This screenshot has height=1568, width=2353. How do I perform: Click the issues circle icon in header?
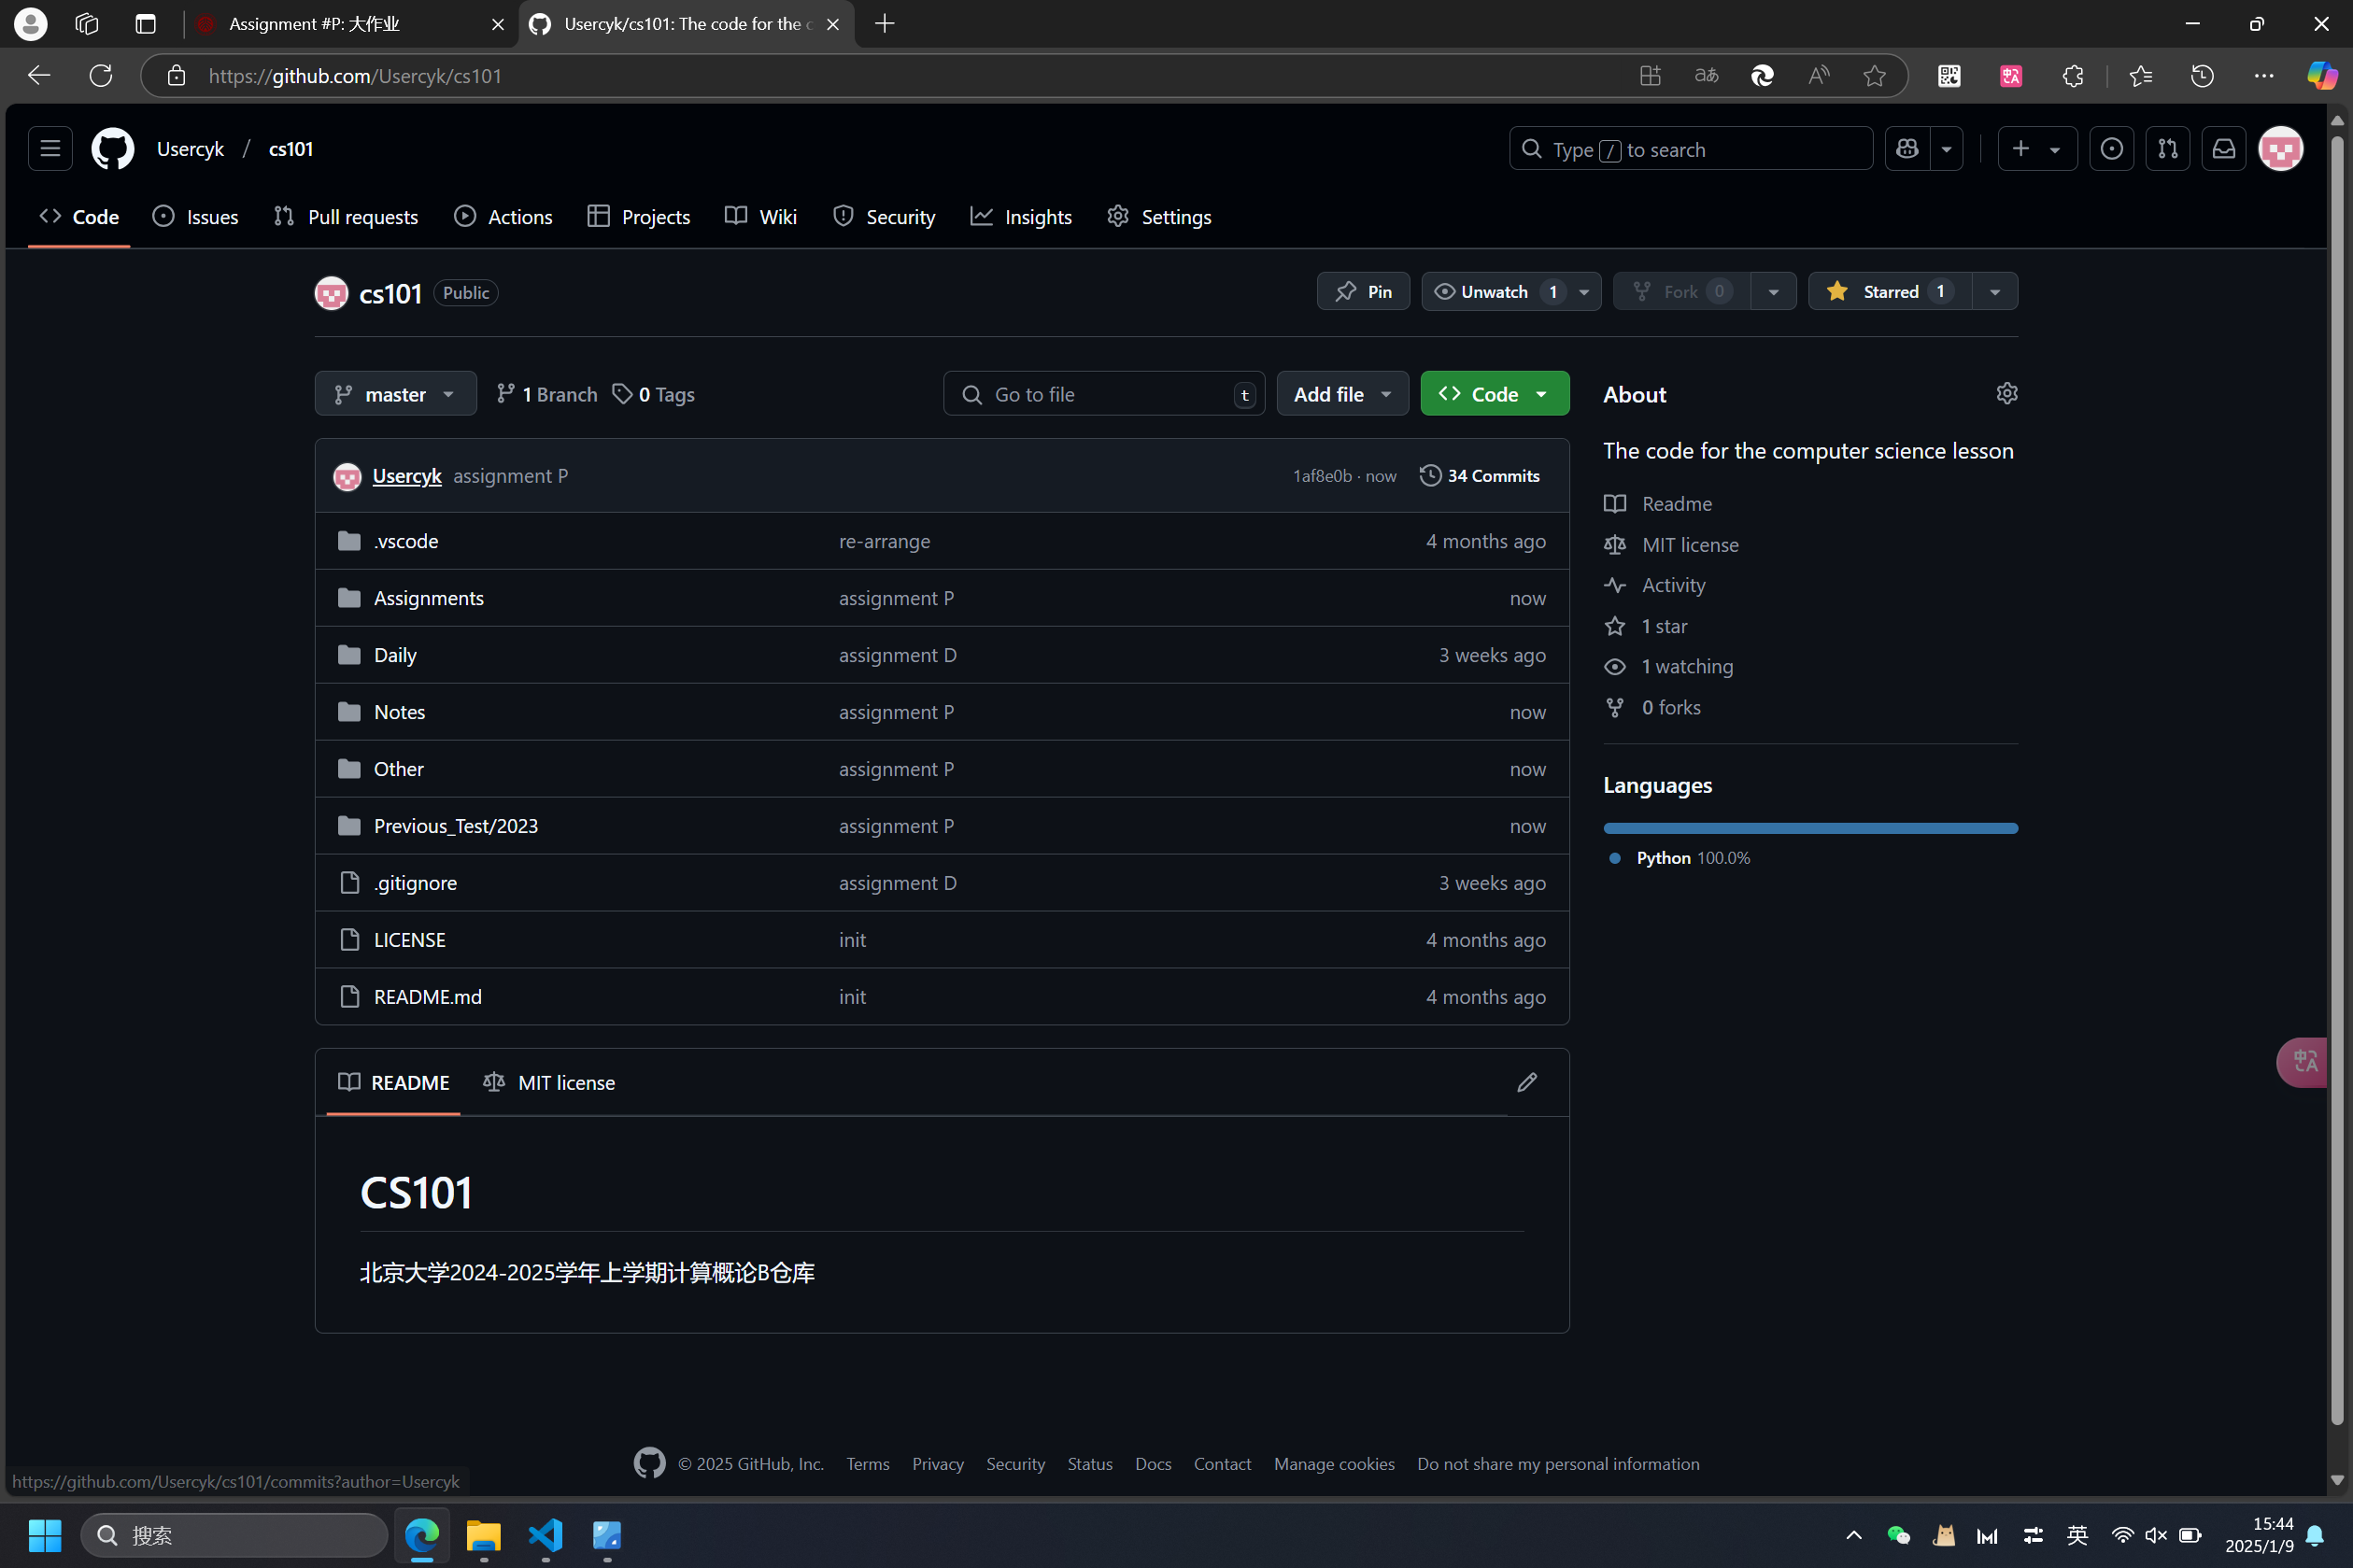coord(2111,149)
